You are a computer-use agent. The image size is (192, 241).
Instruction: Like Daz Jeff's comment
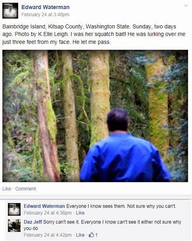point(80,235)
